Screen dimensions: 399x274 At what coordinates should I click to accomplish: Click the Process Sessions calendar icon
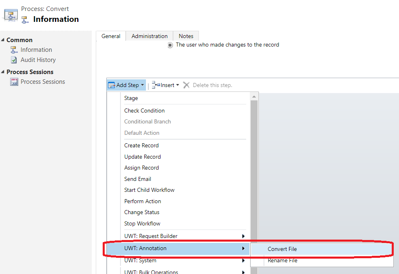[14, 82]
